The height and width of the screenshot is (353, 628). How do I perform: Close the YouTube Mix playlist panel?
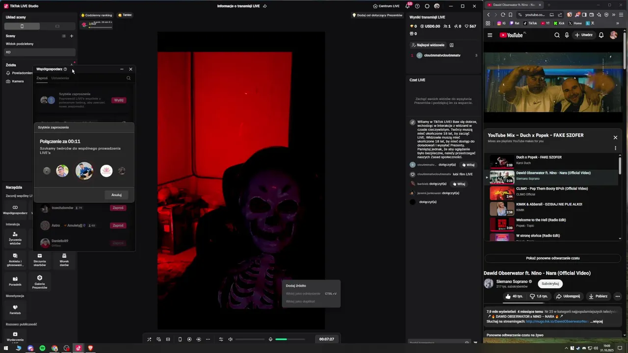coord(615,137)
